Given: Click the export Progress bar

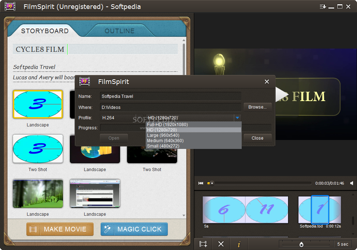Looking at the screenshot, I should click(x=186, y=128).
